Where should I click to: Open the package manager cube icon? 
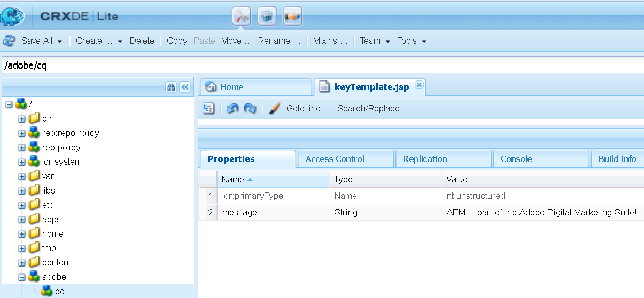coord(267,16)
